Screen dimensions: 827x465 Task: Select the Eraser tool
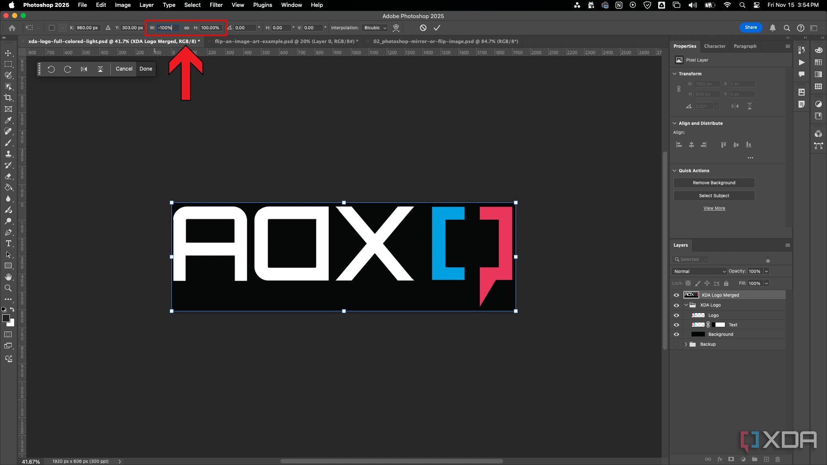(8, 176)
